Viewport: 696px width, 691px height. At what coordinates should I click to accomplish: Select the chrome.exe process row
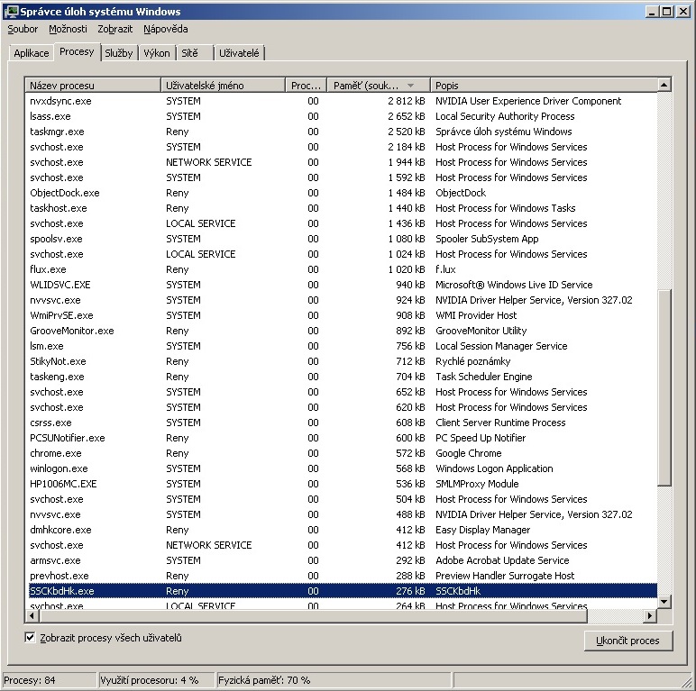point(341,453)
